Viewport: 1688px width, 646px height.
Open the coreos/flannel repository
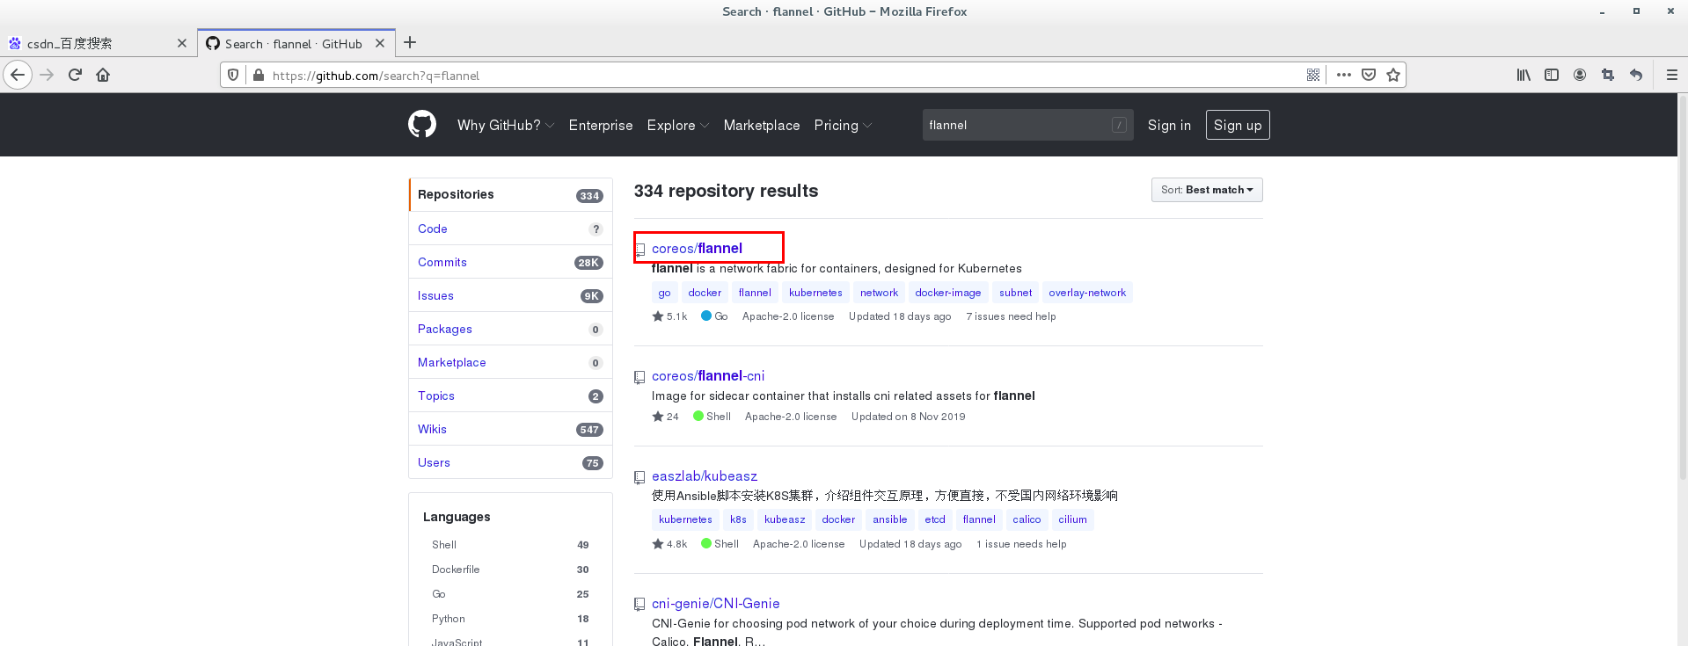click(x=697, y=249)
